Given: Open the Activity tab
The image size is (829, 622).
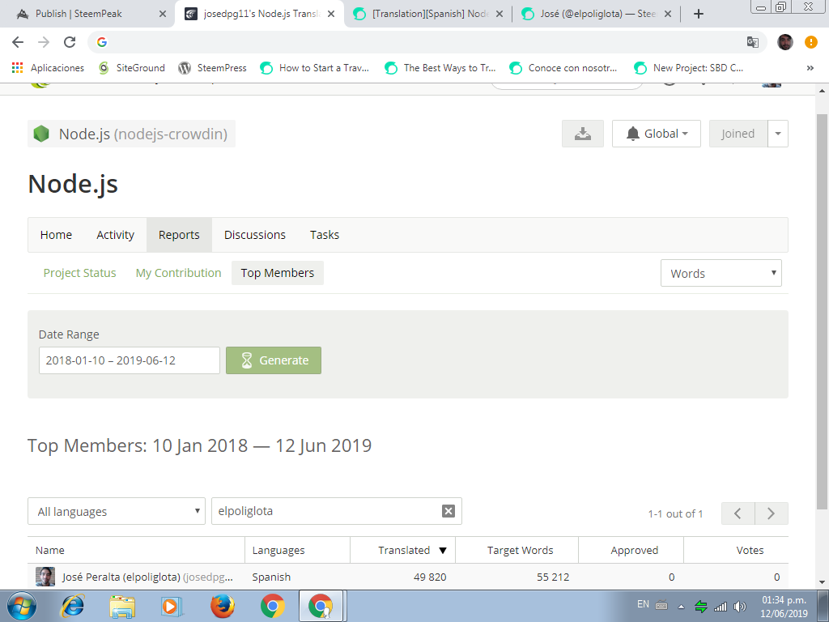Looking at the screenshot, I should 115,235.
